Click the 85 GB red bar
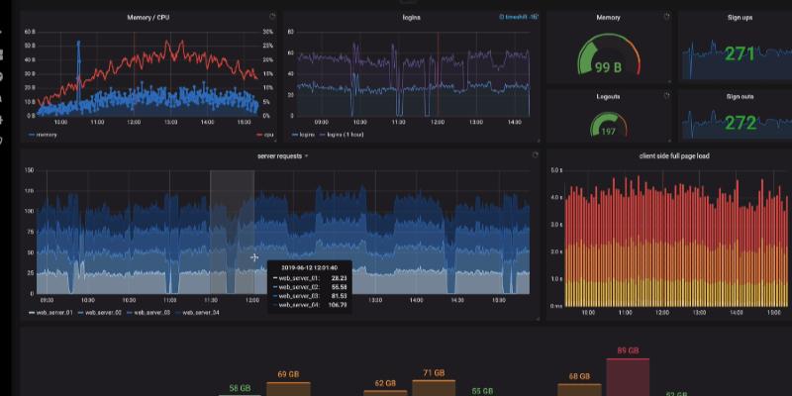This screenshot has width=792, height=396. click(627, 376)
